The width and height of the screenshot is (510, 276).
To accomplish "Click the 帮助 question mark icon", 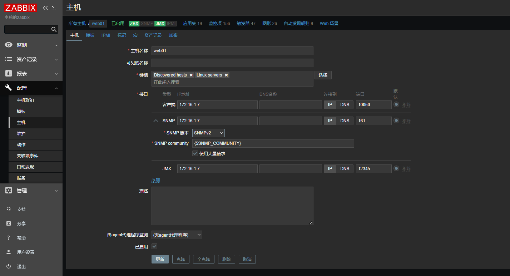I will [9, 238].
